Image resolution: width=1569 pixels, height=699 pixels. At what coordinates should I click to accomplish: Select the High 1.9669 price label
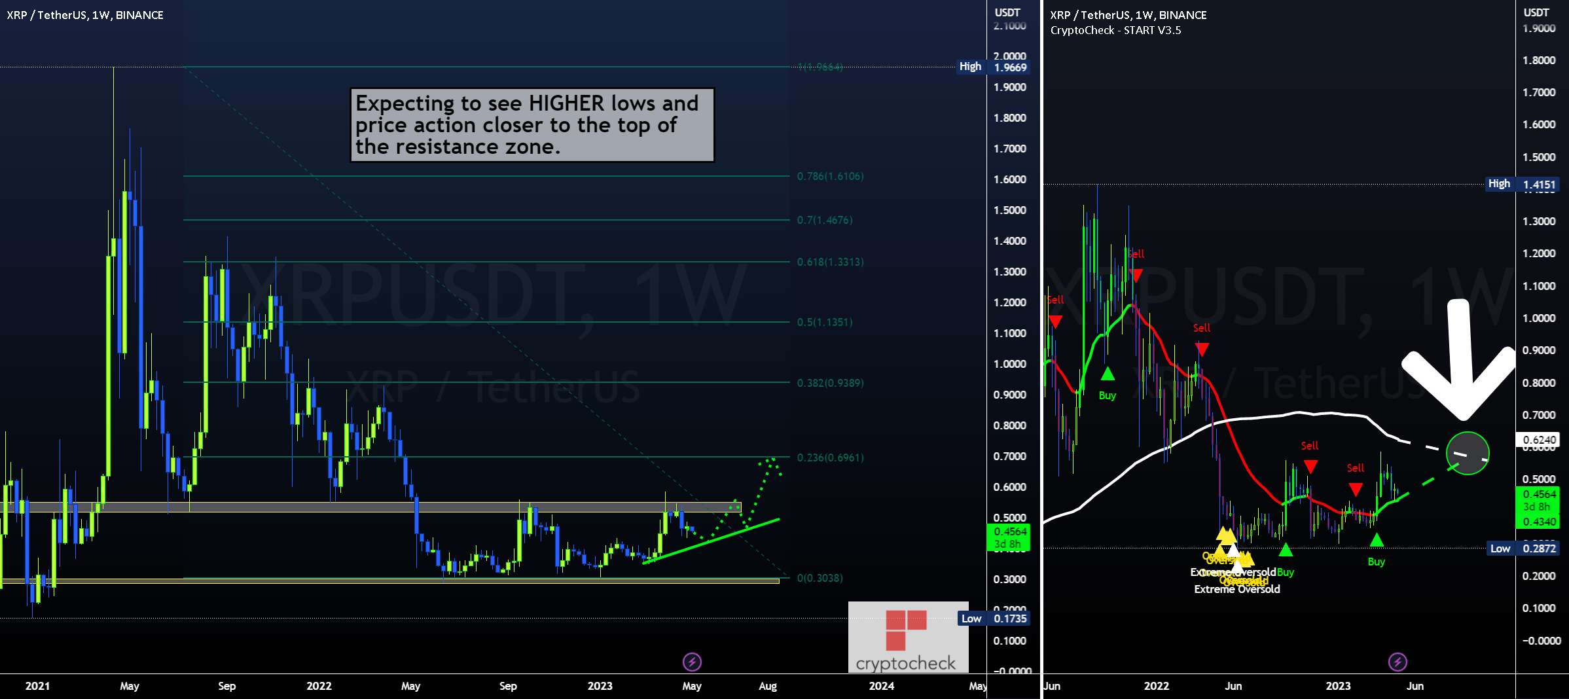pyautogui.click(x=993, y=67)
